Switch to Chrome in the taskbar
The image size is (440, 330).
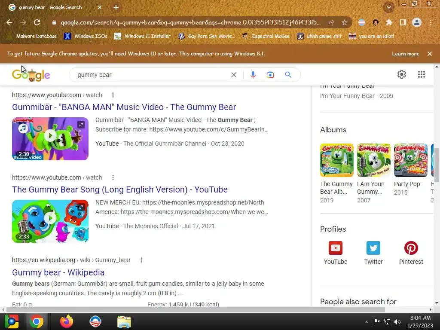tap(37, 321)
